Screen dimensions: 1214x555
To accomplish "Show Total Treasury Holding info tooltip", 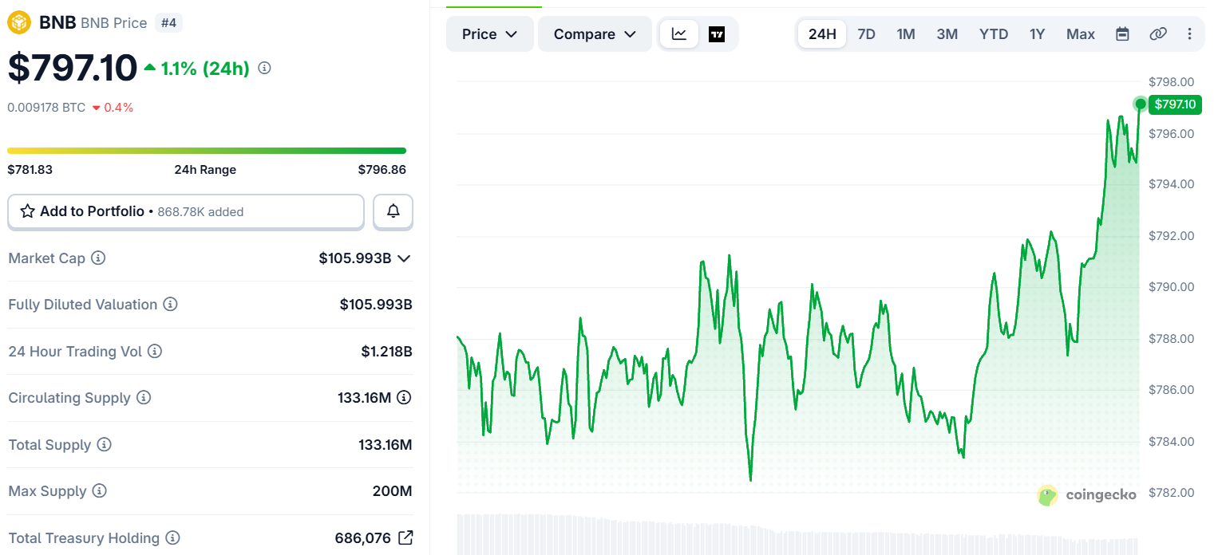I will pyautogui.click(x=172, y=538).
